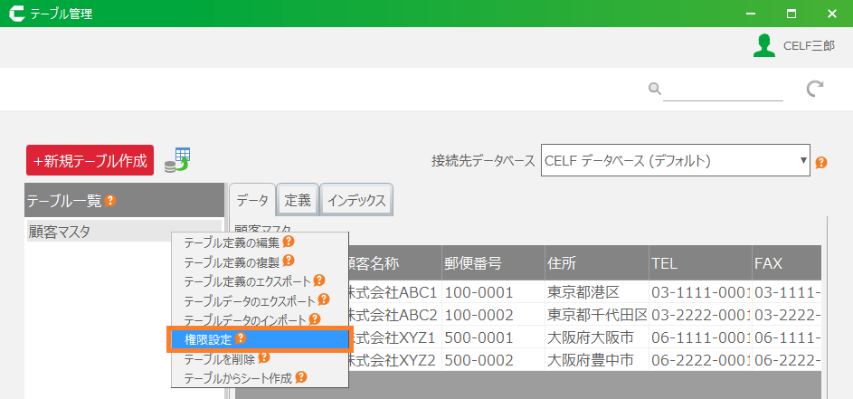Open 接続先データベース dropdown
853x399 pixels.
pos(675,160)
